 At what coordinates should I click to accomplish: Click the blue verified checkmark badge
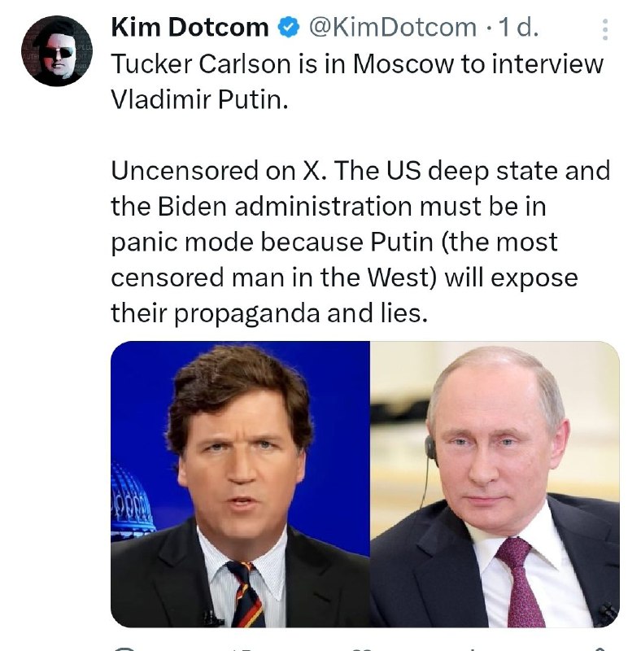[289, 28]
